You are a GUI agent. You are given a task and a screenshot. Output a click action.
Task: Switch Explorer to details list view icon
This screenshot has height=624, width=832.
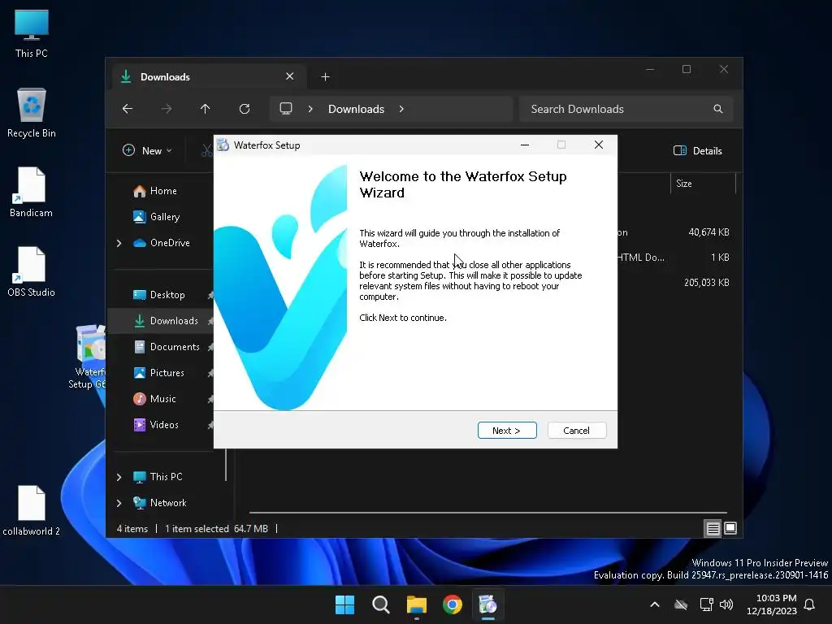tap(713, 528)
